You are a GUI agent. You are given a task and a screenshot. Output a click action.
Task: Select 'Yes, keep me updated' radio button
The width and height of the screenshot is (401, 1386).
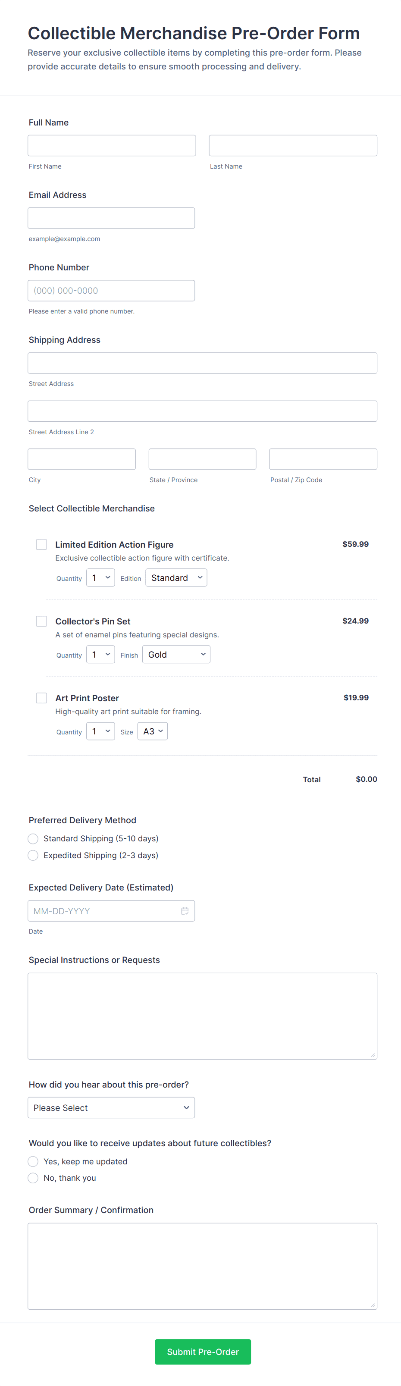[x=33, y=1161]
